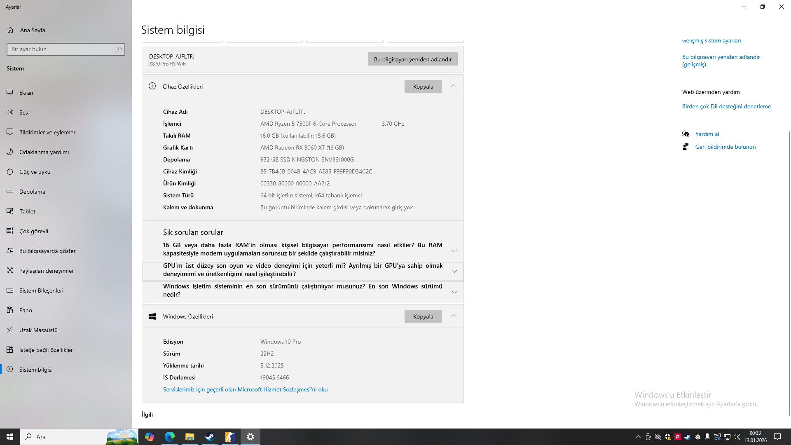Click the device ID starting 8517B4CB
The height and width of the screenshot is (445, 791).
[316, 171]
